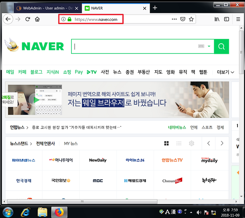Open the Firefox hamburger menu
Viewport: 245px width, 218px height.
click(238, 19)
